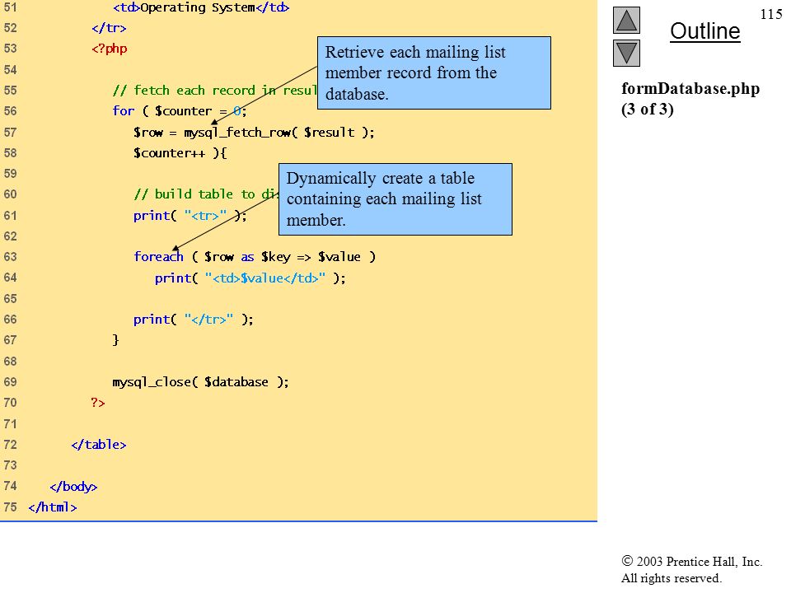The width and height of the screenshot is (791, 593).
Task: Click the '© 2003 Prentice Hall, Inc.' text
Action: point(691,561)
